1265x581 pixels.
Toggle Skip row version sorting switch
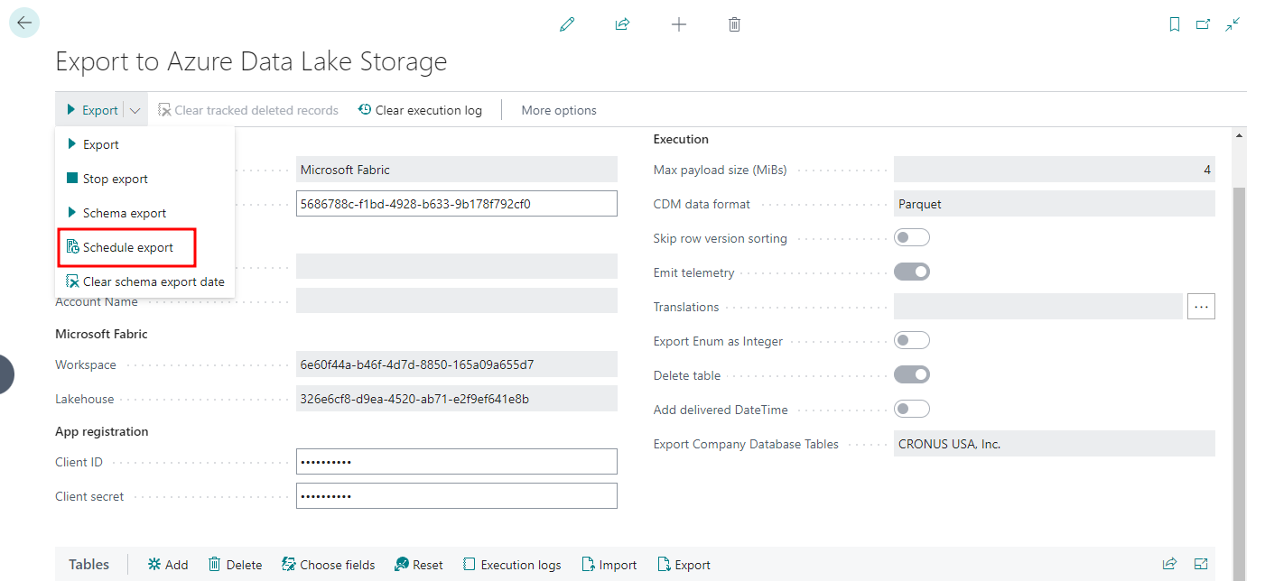tap(911, 238)
